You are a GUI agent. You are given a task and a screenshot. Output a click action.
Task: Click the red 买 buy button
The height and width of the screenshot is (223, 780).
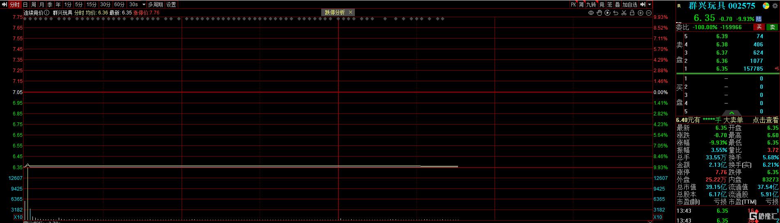pos(759,27)
